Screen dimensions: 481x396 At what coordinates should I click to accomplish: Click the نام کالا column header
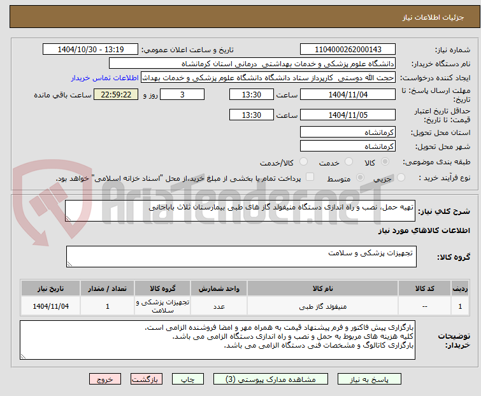[x=323, y=288]
